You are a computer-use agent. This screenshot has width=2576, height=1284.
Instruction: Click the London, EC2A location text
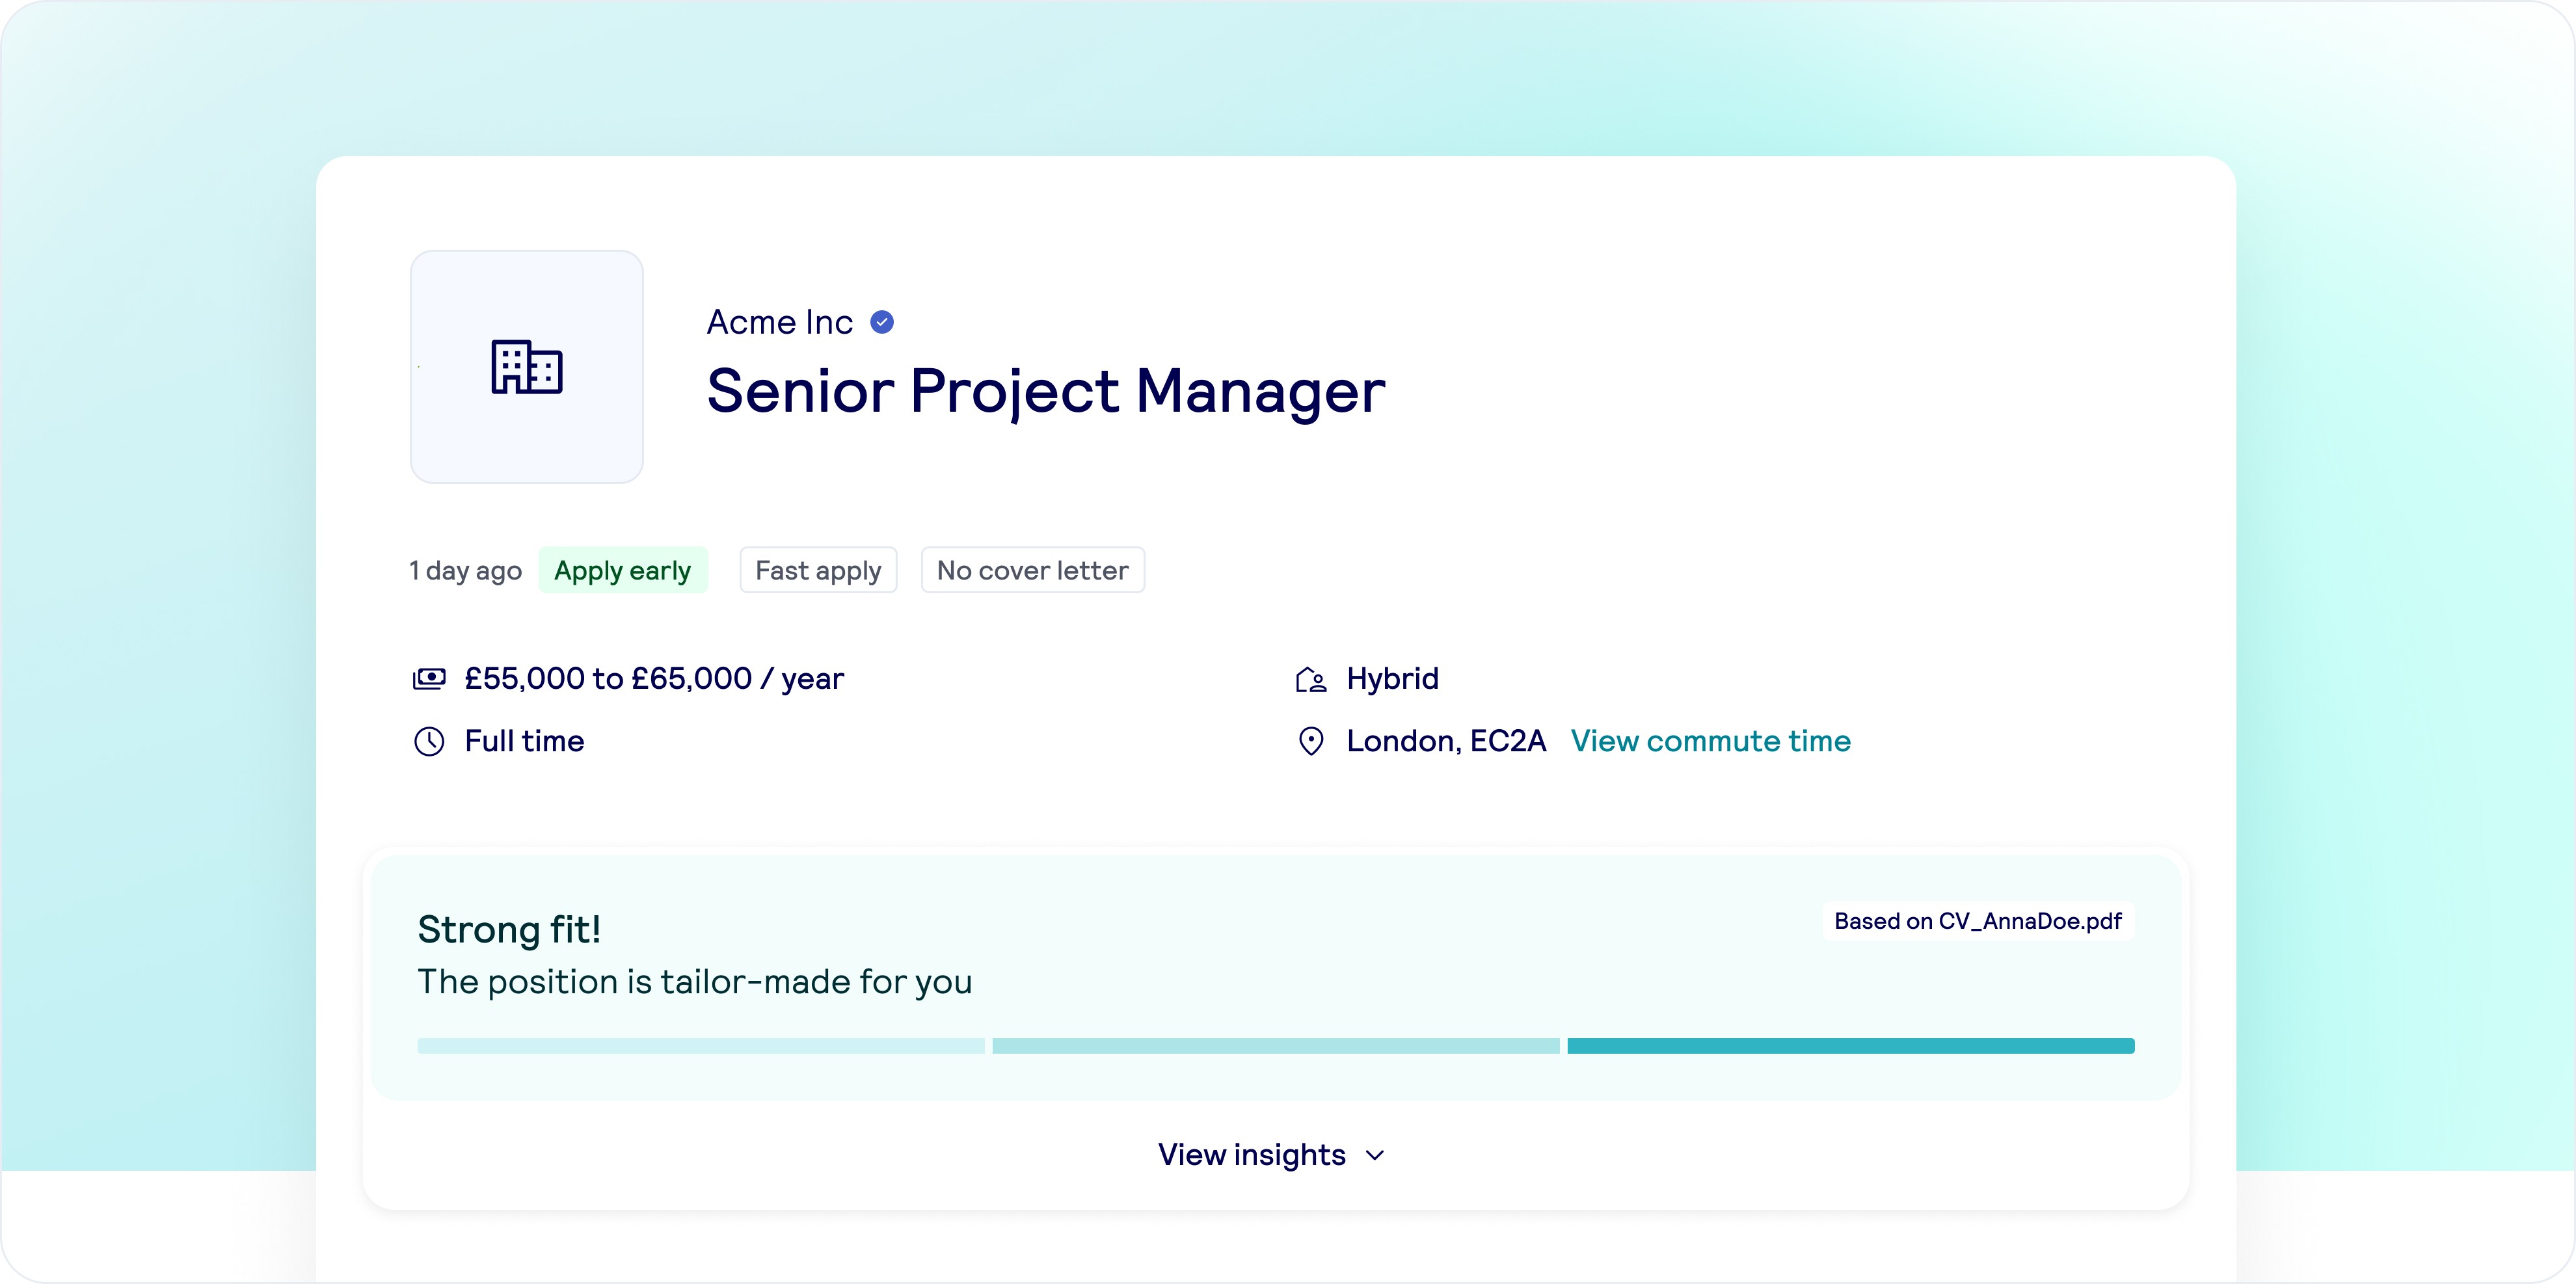coord(1446,741)
